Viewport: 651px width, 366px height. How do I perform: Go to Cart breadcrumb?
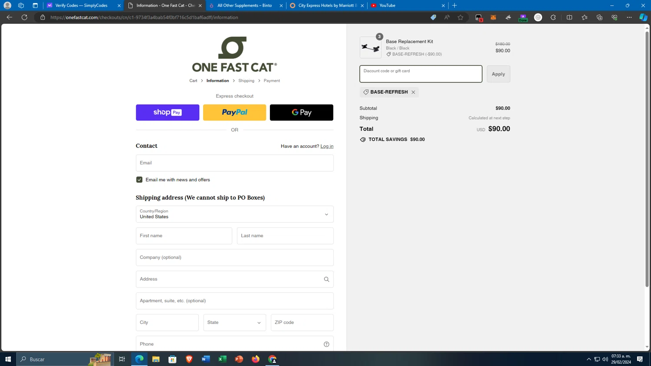pos(193,81)
